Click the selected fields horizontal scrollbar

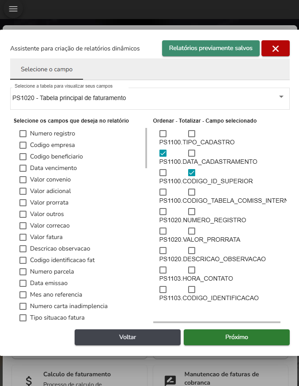tap(216, 322)
